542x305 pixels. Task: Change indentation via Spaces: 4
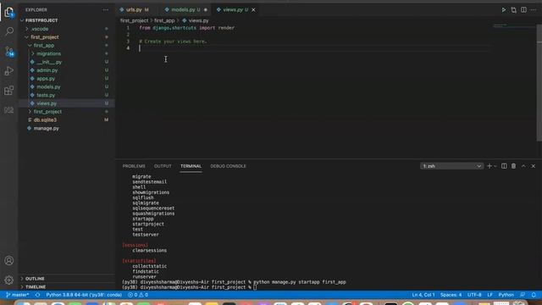(x=451, y=295)
